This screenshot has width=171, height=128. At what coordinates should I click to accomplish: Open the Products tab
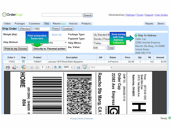coord(86,24)
